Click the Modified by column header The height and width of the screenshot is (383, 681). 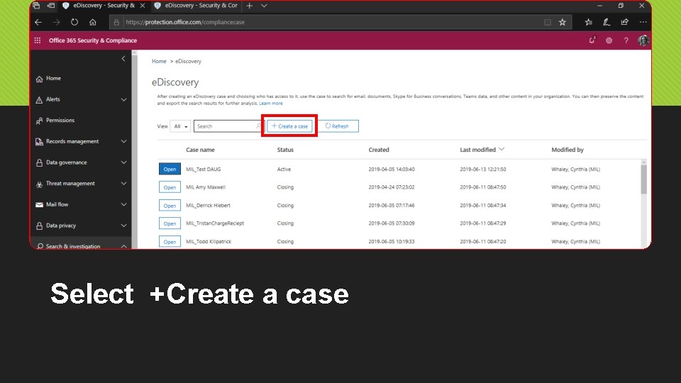point(567,150)
